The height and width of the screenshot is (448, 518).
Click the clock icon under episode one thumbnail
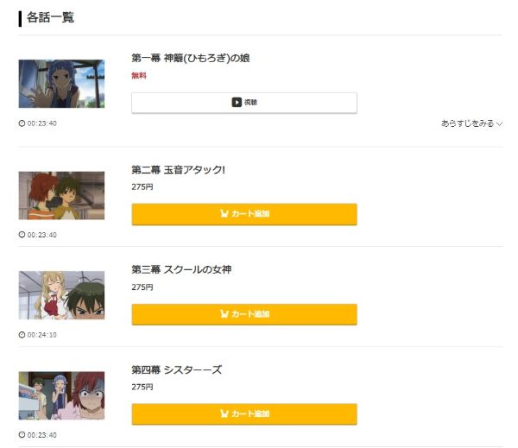[22, 123]
